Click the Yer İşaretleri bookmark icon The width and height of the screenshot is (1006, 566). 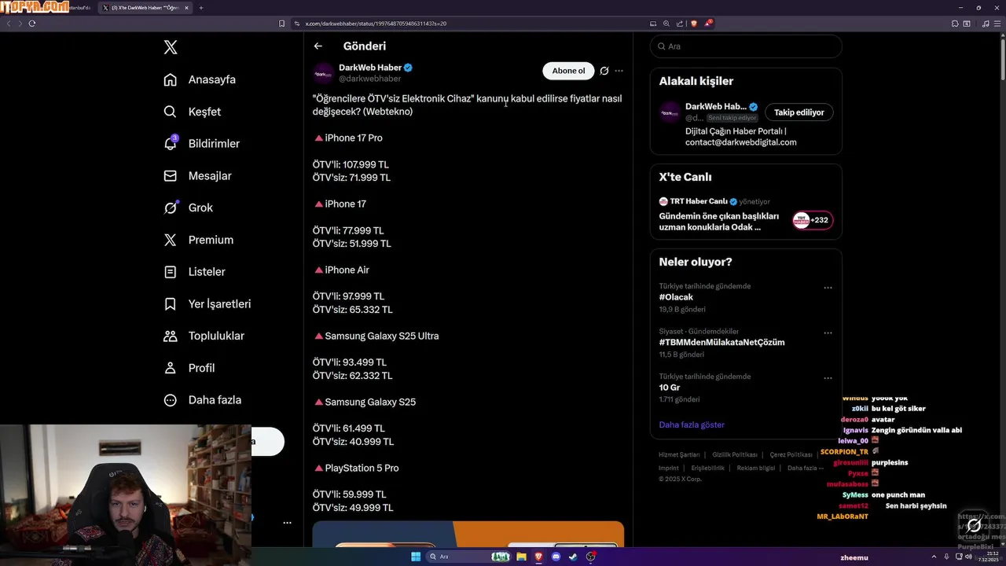170,303
